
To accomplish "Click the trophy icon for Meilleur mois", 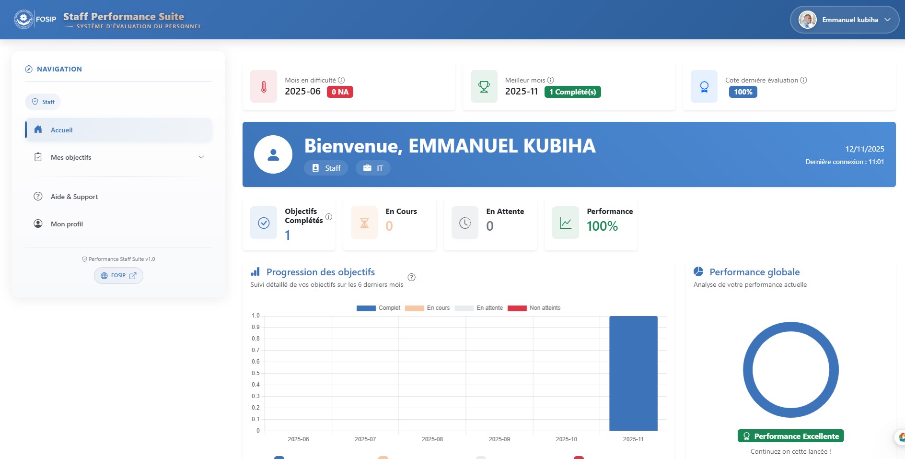I will coord(484,86).
